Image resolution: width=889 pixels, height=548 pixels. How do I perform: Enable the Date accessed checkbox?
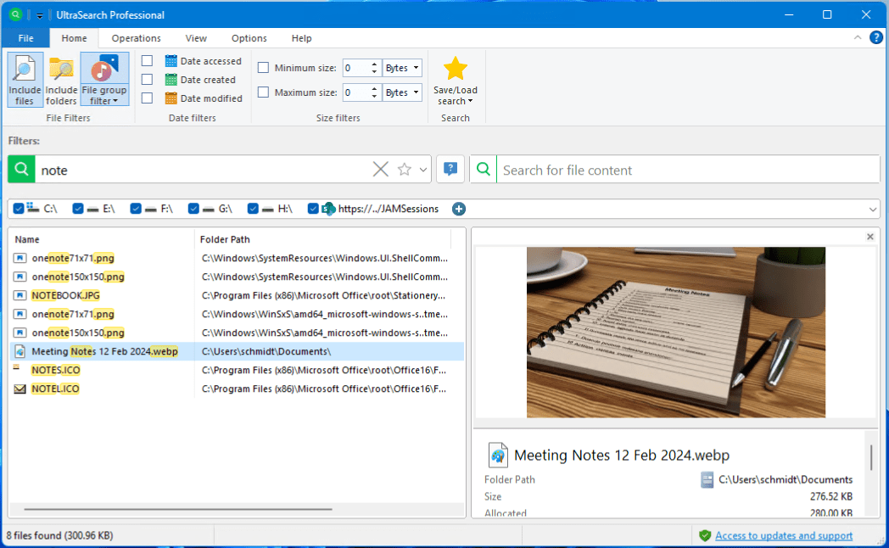tap(147, 61)
